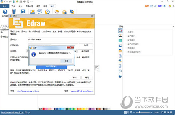Click OK in the activation success message

tap(66, 61)
